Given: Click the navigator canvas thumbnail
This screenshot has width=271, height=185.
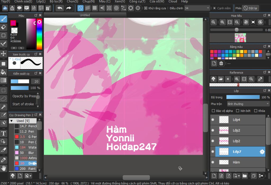Looking at the screenshot, I should pyautogui.click(x=240, y=38).
